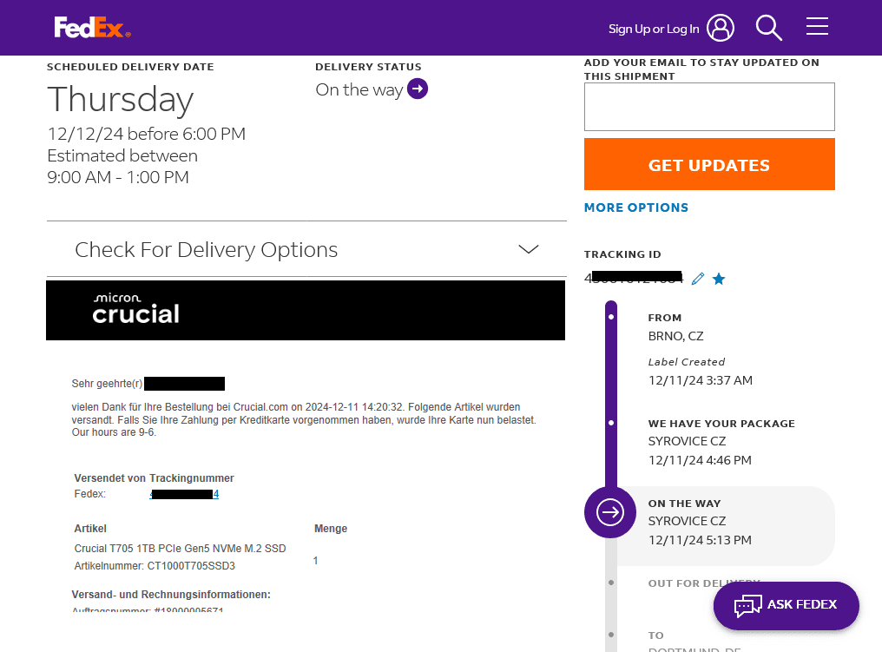Click the On The Way timeline circle icon
This screenshot has height=652, width=882.
(x=611, y=512)
